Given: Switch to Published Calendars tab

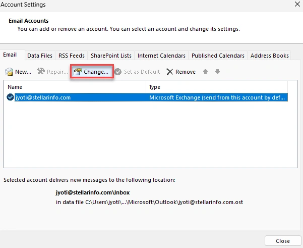Looking at the screenshot, I should tap(218, 56).
